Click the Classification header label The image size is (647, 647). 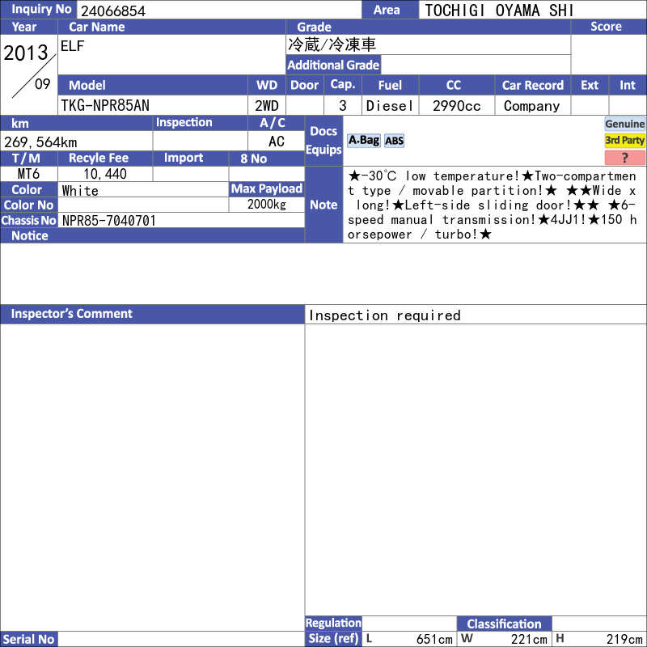[504, 624]
